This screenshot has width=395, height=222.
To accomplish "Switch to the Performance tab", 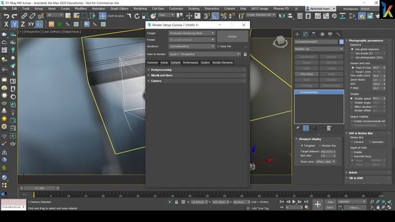I will 191,63.
